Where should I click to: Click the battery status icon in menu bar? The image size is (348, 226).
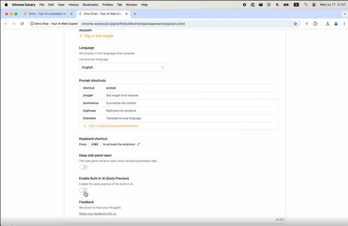pos(286,5)
